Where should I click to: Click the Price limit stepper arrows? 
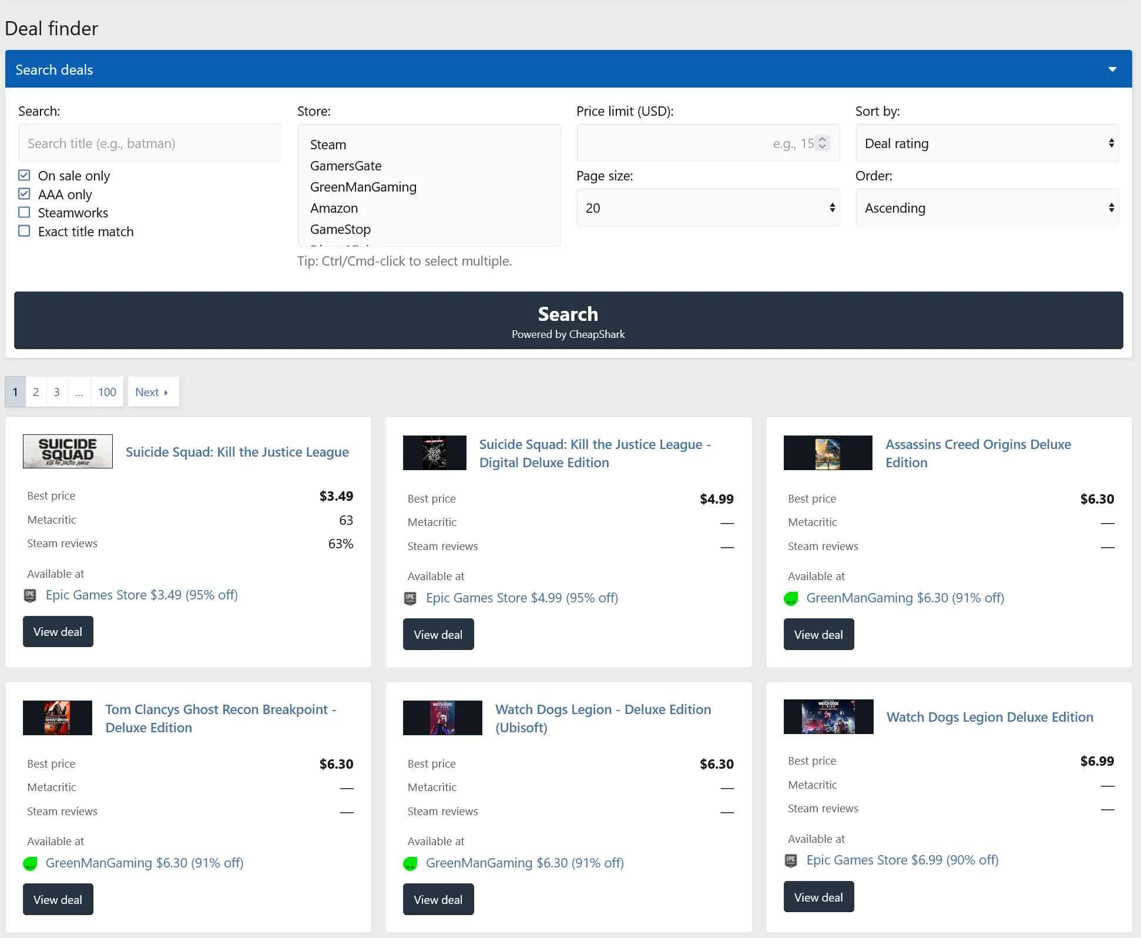[x=823, y=143]
